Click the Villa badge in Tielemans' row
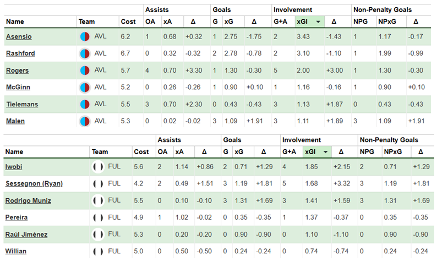437x261 pixels. click(x=85, y=104)
